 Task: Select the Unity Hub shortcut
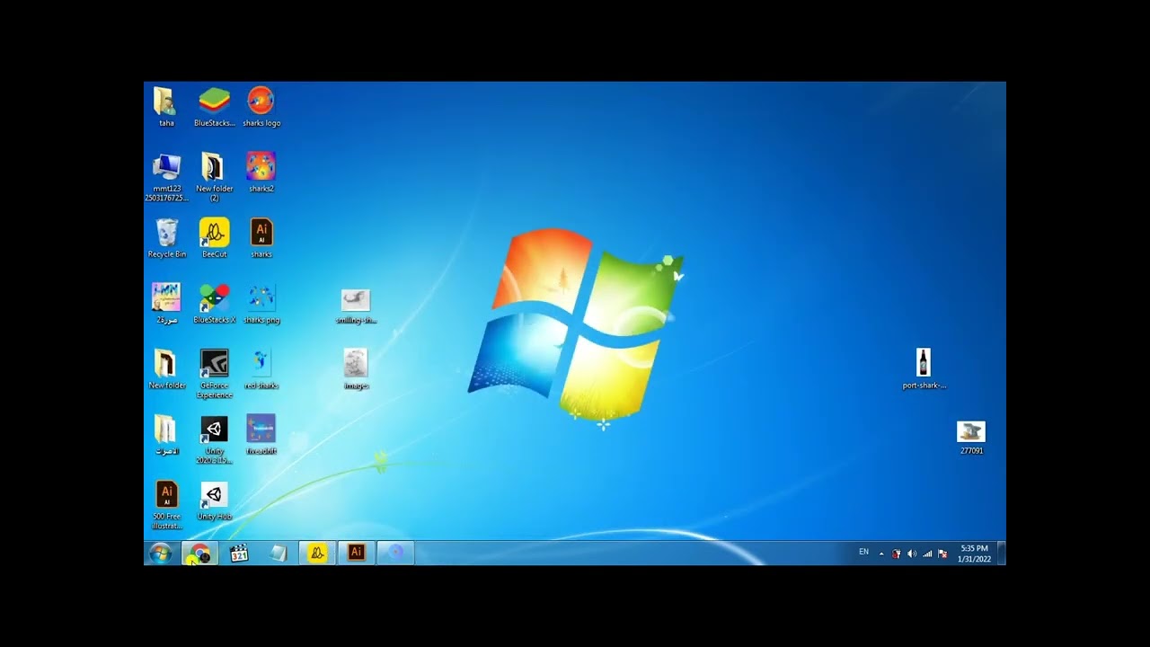click(214, 500)
